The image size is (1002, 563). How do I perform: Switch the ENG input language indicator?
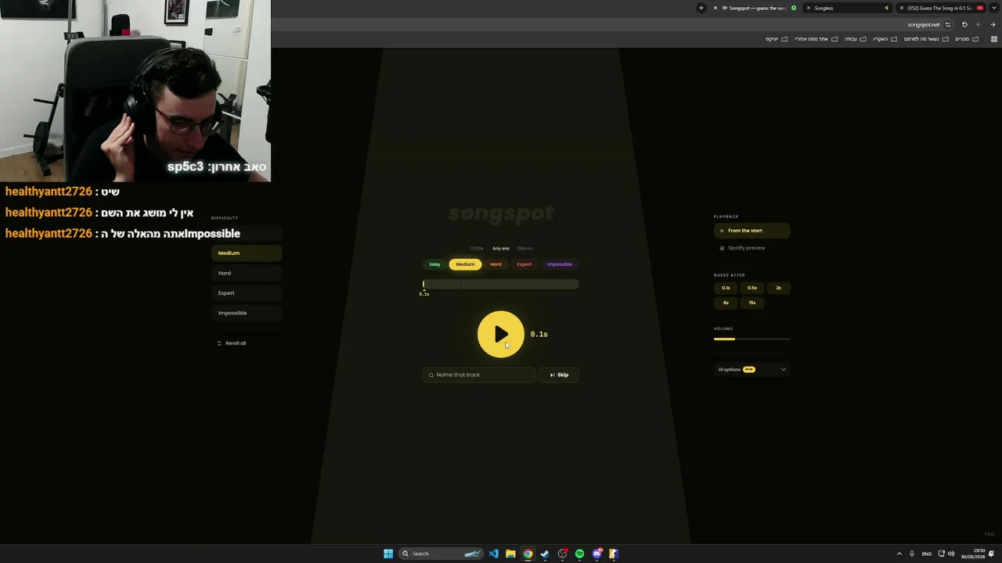pos(927,554)
